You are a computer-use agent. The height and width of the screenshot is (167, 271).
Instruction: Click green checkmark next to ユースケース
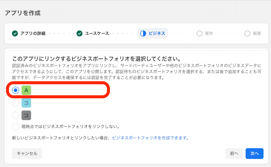point(79,33)
